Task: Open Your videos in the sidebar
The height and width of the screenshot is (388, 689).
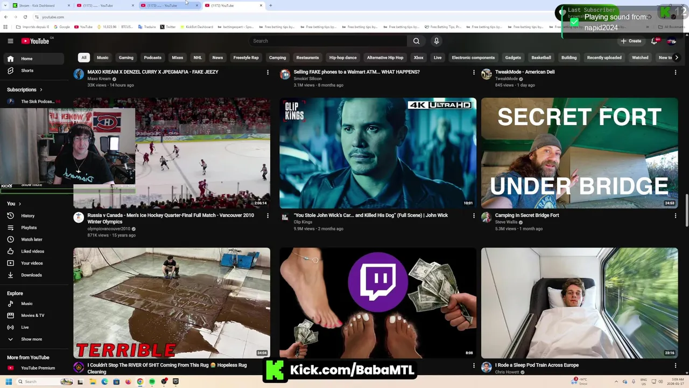Action: pos(34,263)
